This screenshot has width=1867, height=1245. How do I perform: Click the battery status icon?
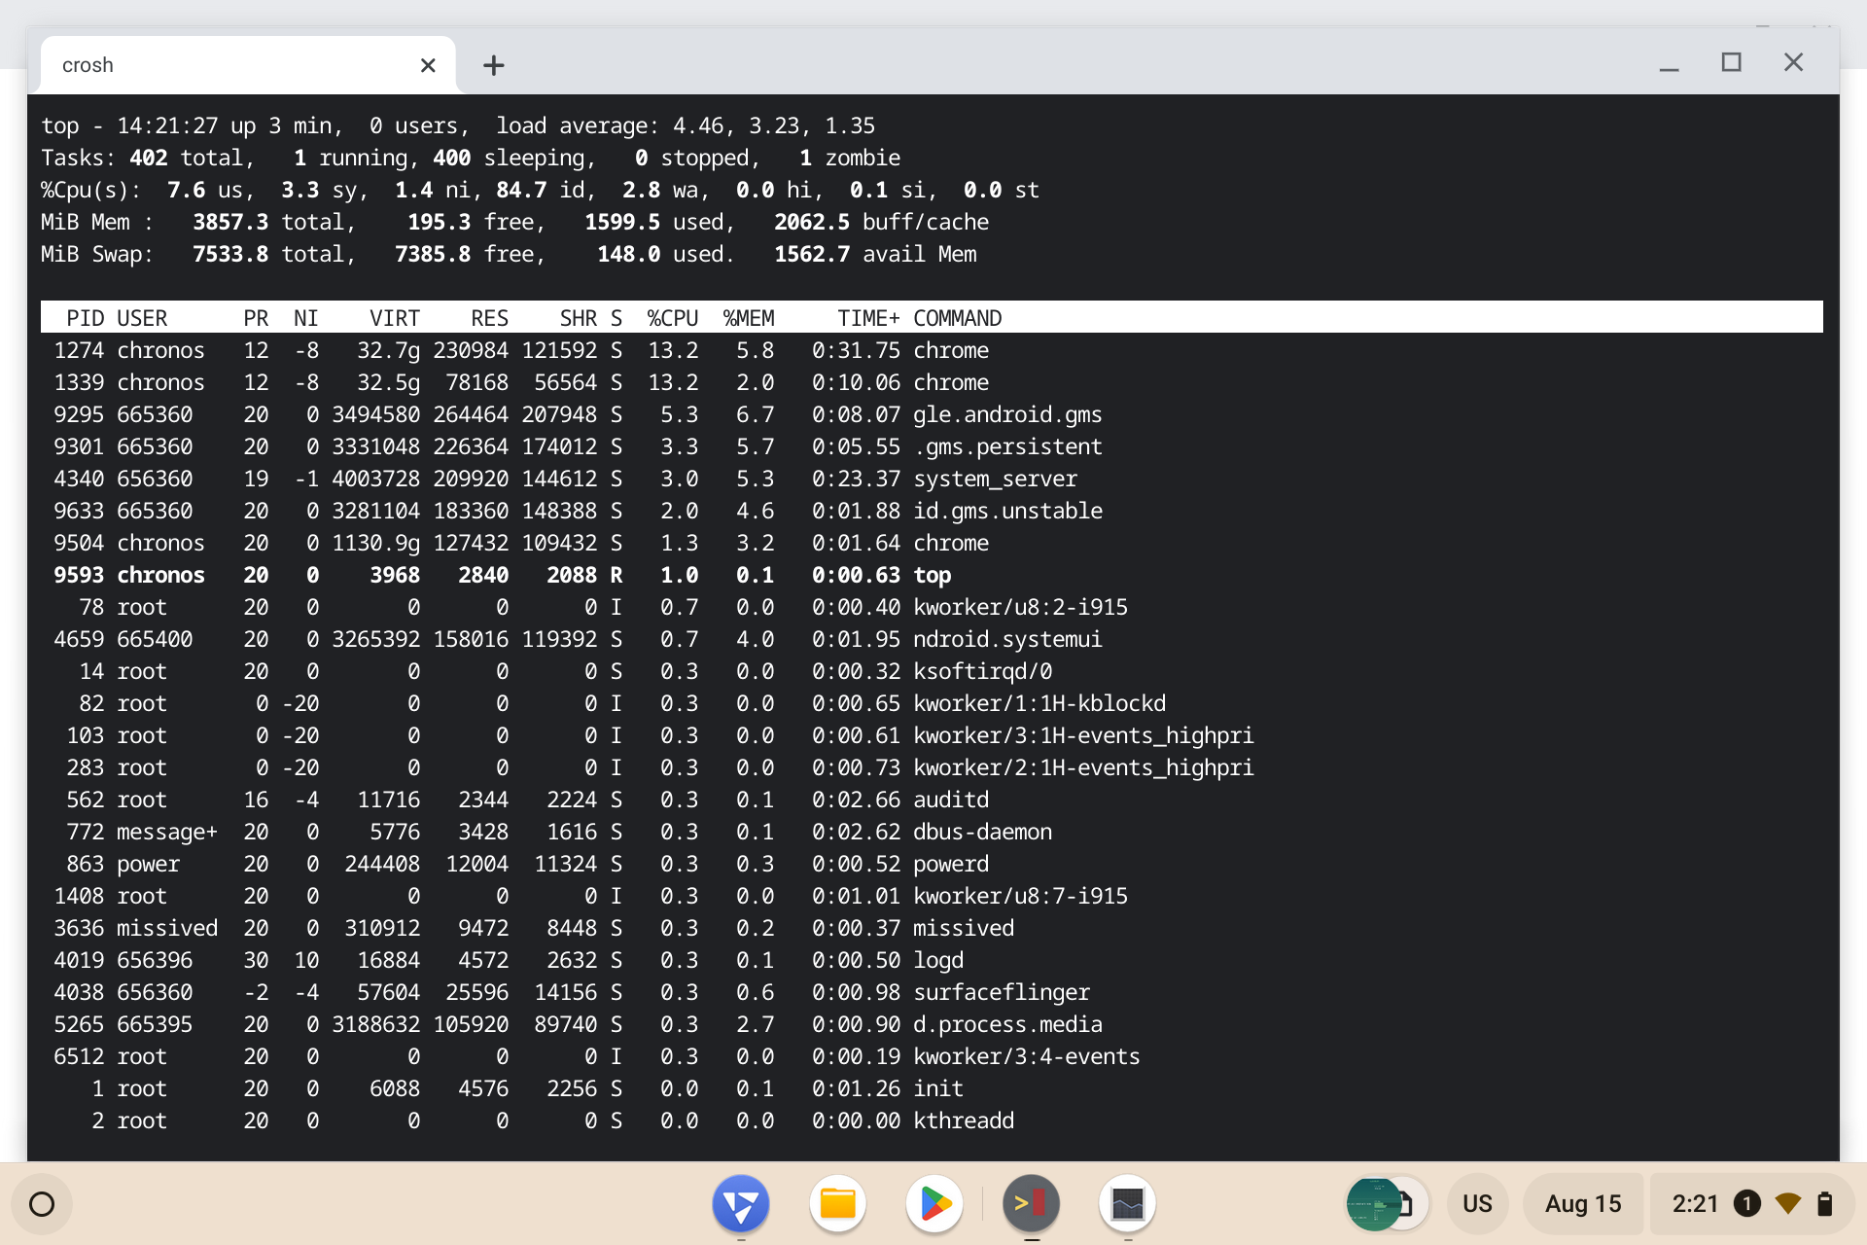click(x=1825, y=1204)
